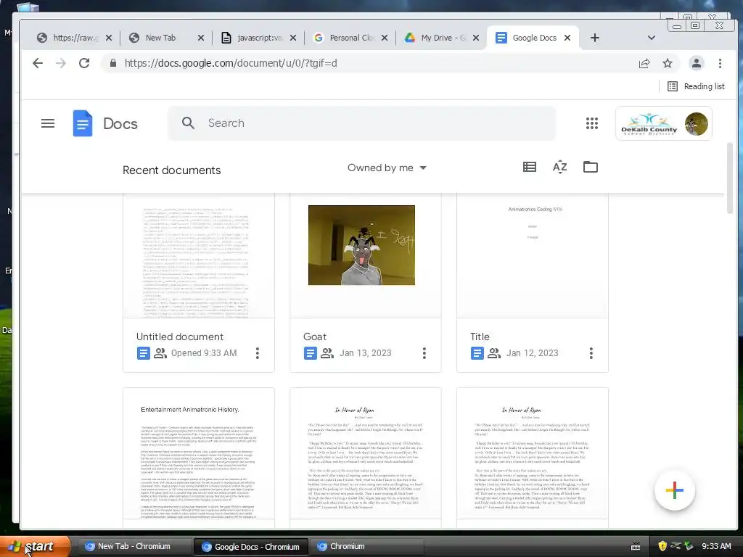Go forward in browser history
The image size is (743, 557).
coord(61,63)
